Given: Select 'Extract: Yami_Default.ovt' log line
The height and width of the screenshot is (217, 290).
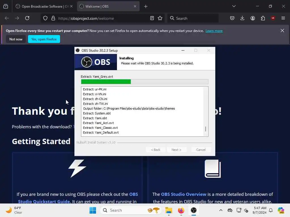Looking at the screenshot, I should [101, 133].
